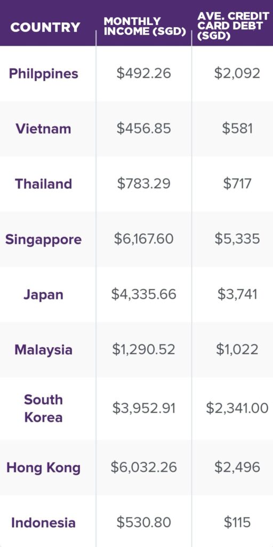The width and height of the screenshot is (273, 547).
Task: Click the $115 debt value
Action: [237, 522]
